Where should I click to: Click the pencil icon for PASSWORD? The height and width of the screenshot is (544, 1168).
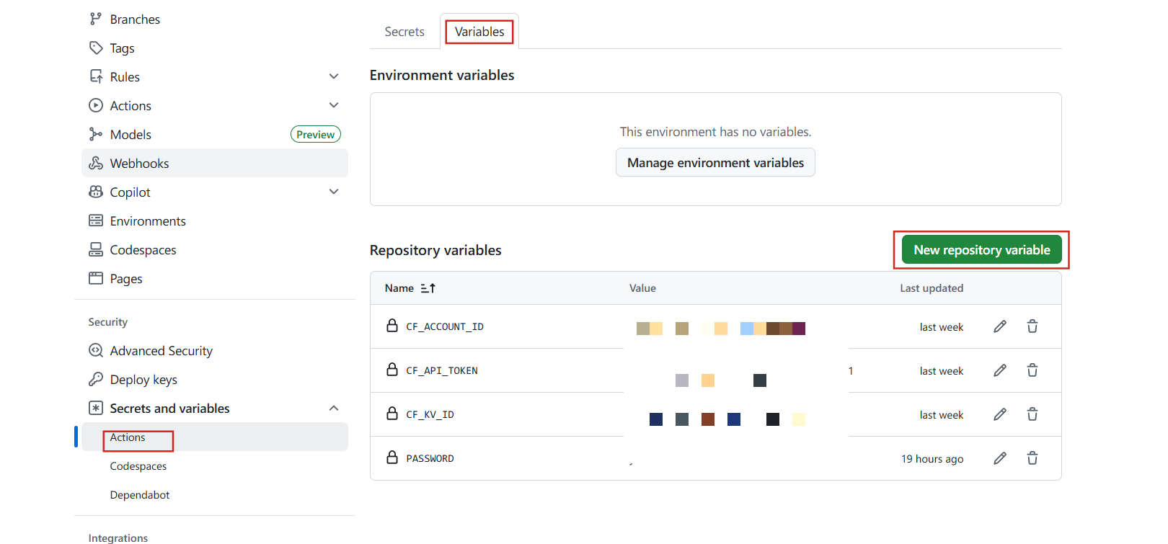999,459
